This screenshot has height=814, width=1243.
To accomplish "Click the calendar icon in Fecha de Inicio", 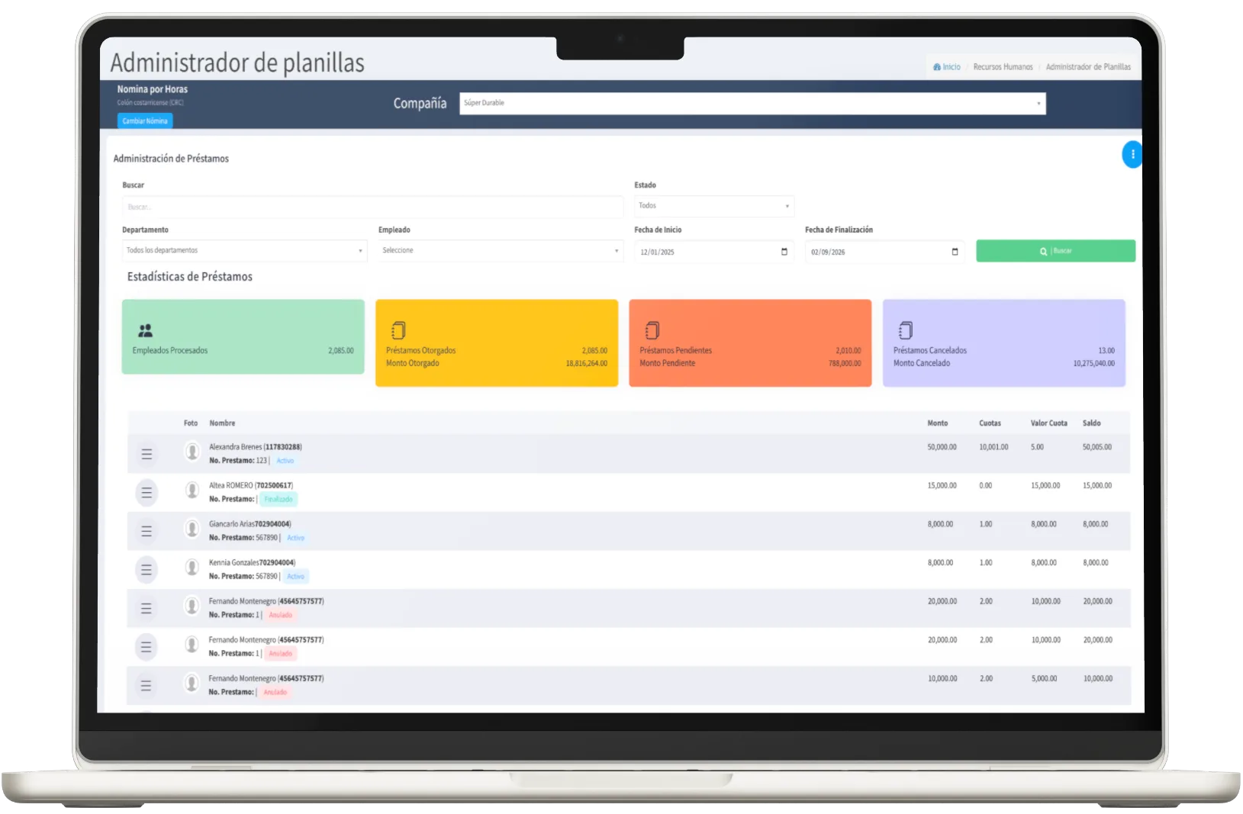I will 784,252.
